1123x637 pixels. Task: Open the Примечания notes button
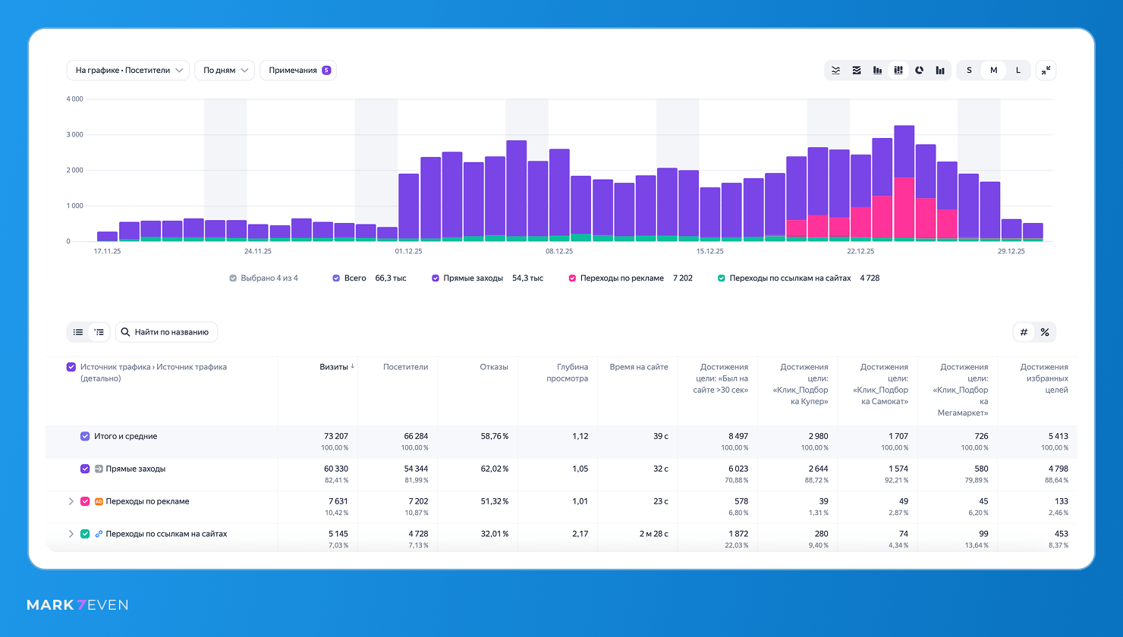pos(298,71)
